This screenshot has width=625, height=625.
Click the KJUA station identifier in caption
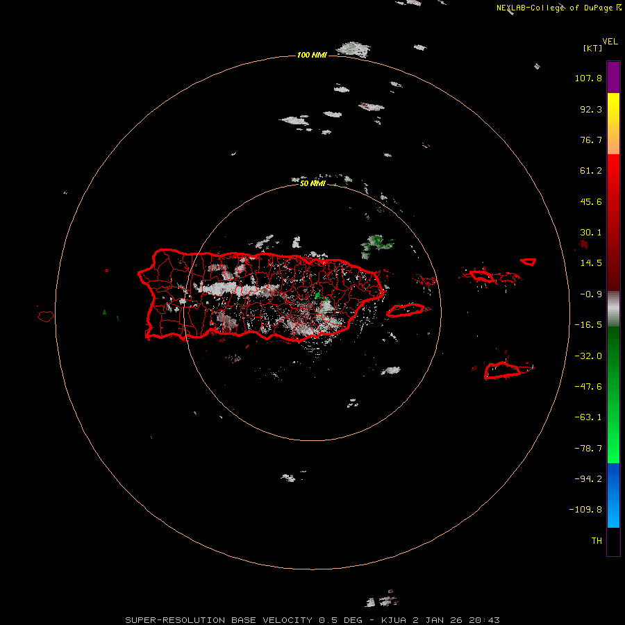[x=394, y=620]
